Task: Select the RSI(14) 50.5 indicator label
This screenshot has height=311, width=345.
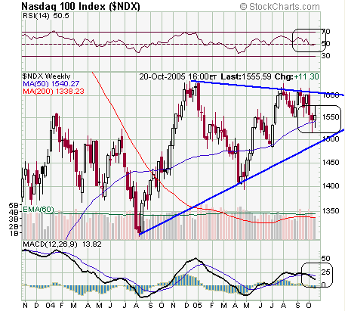Action: [x=46, y=16]
